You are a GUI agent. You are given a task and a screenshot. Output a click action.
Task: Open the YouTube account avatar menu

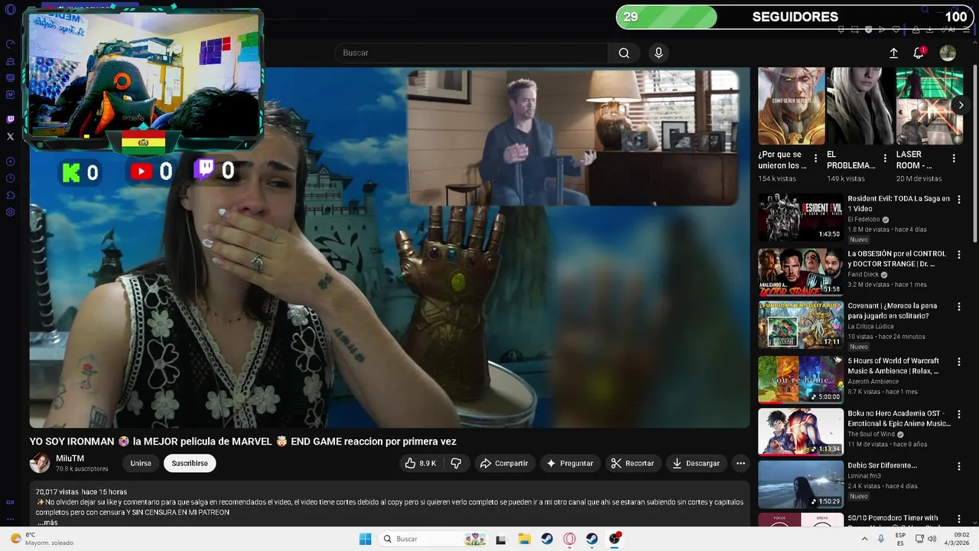[948, 53]
